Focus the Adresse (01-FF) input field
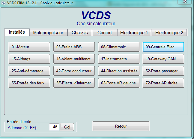The width and height of the screenshot is (194, 139). tap(54, 127)
